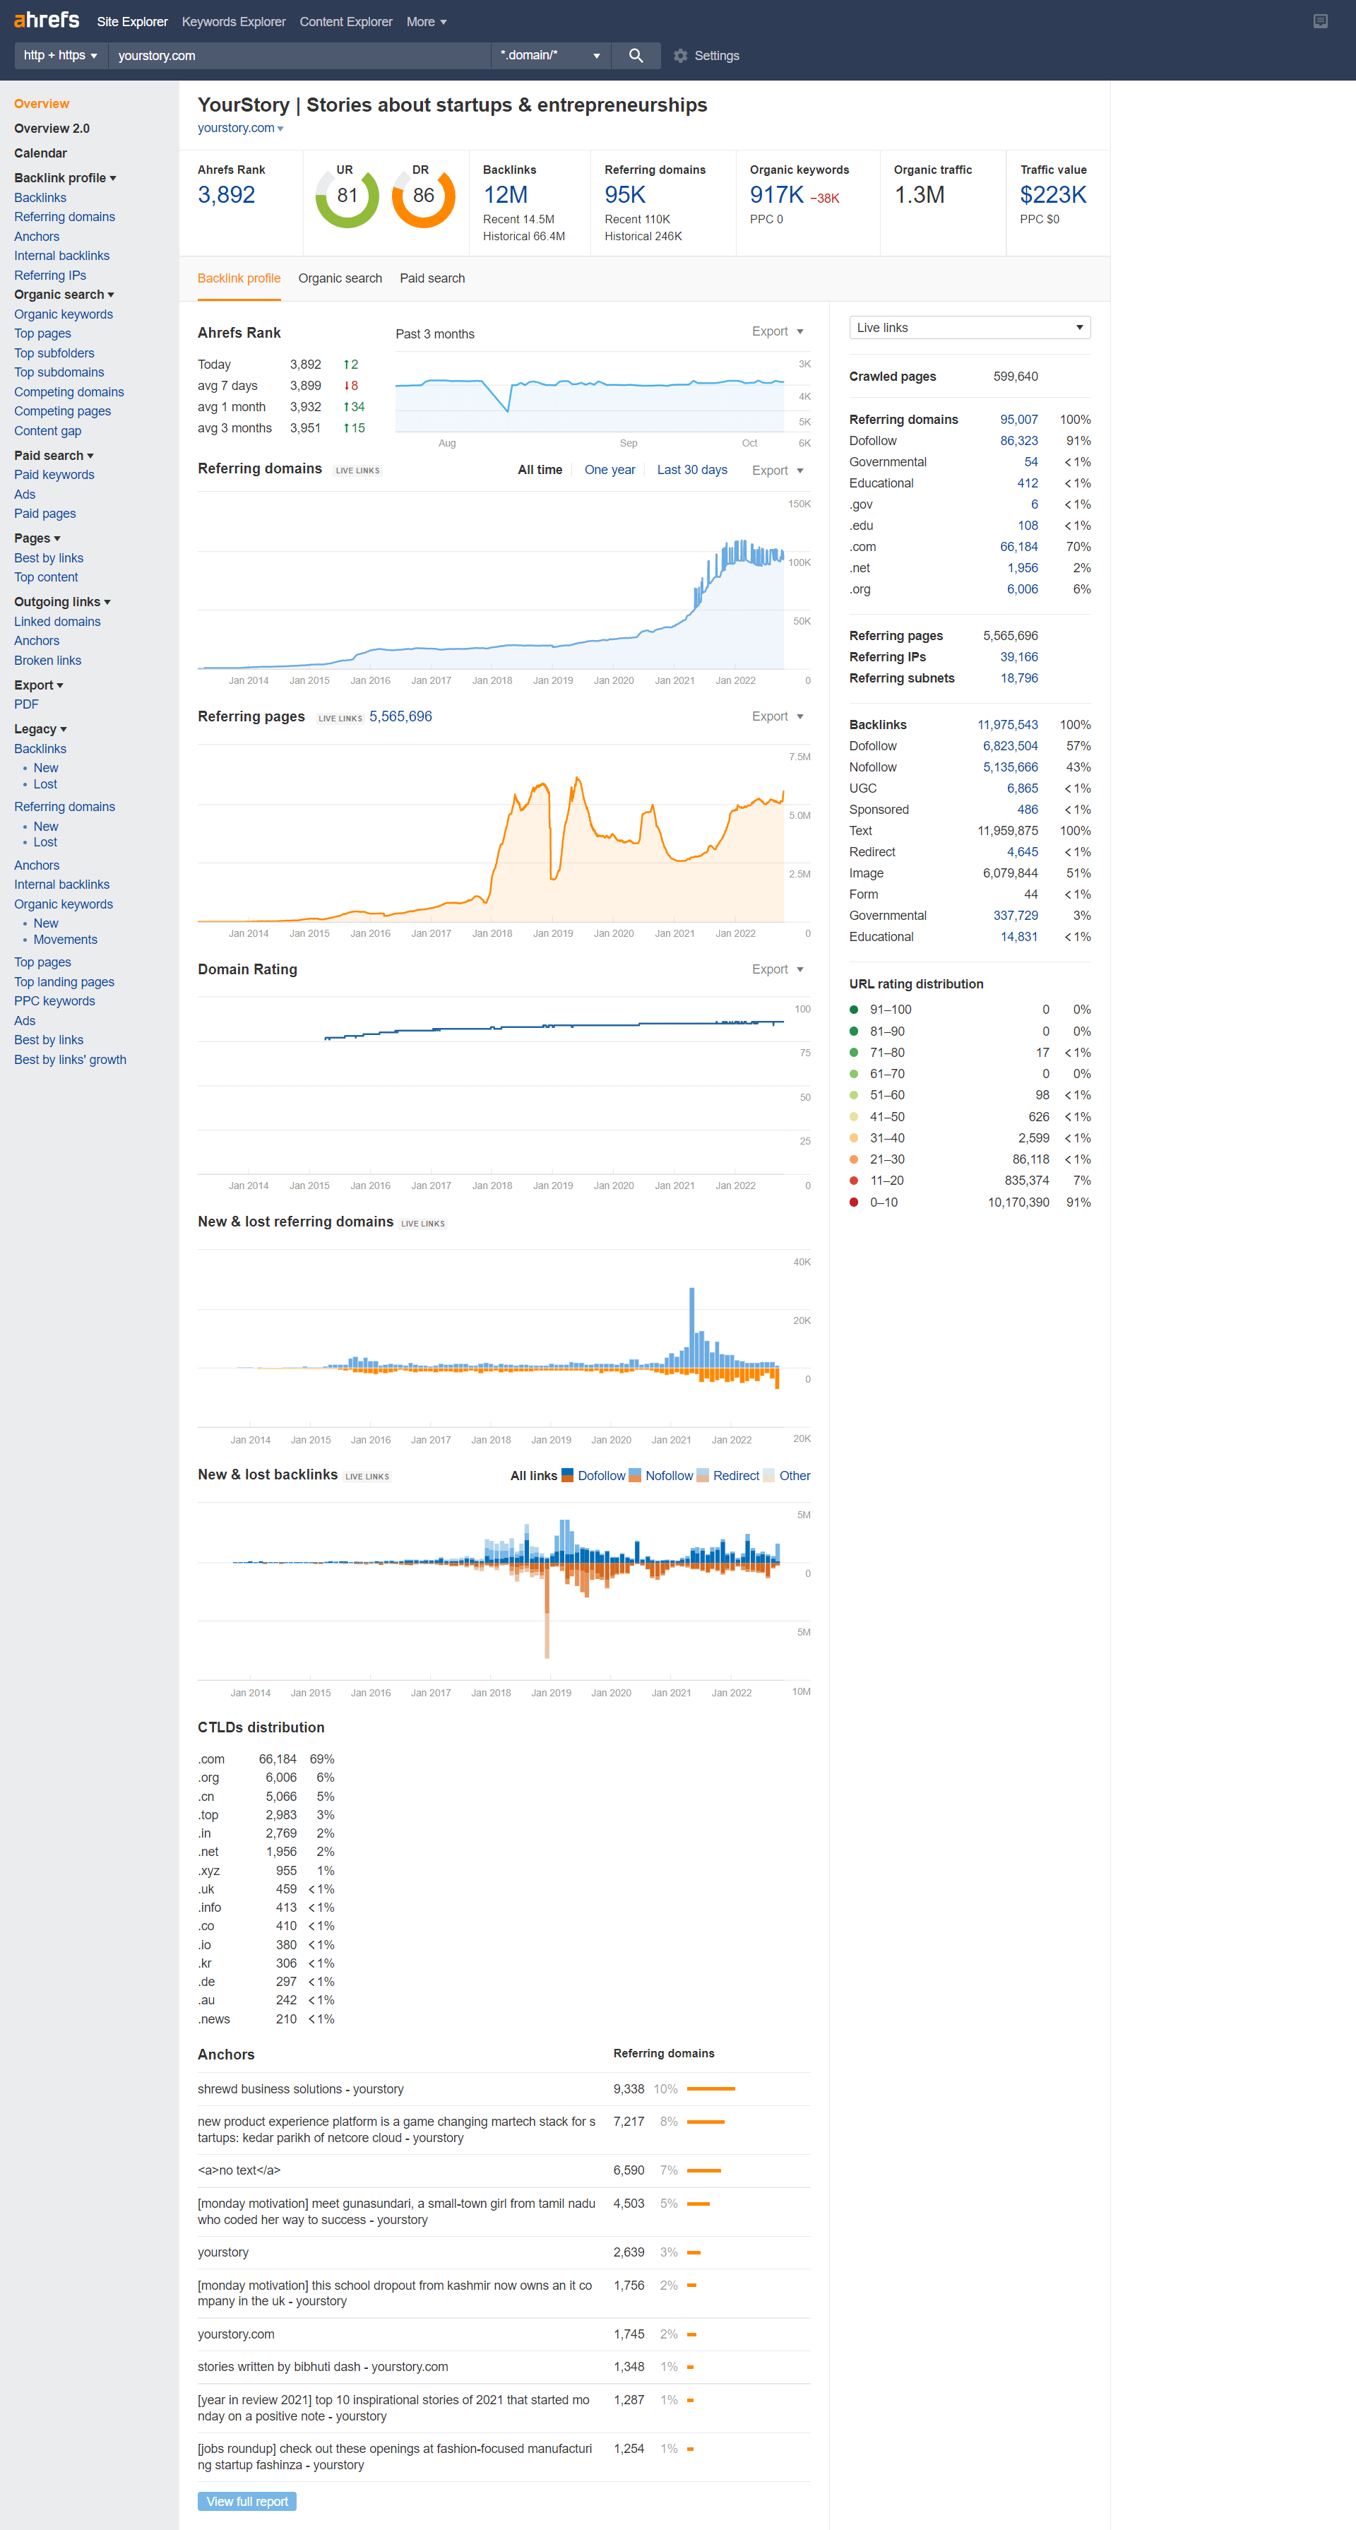
Task: Click the DR 86 donut gauge
Action: (423, 196)
